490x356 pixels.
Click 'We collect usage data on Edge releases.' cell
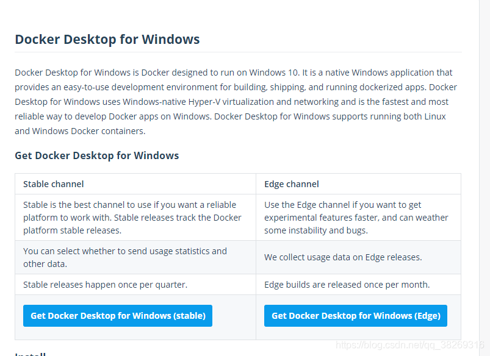[358, 257]
